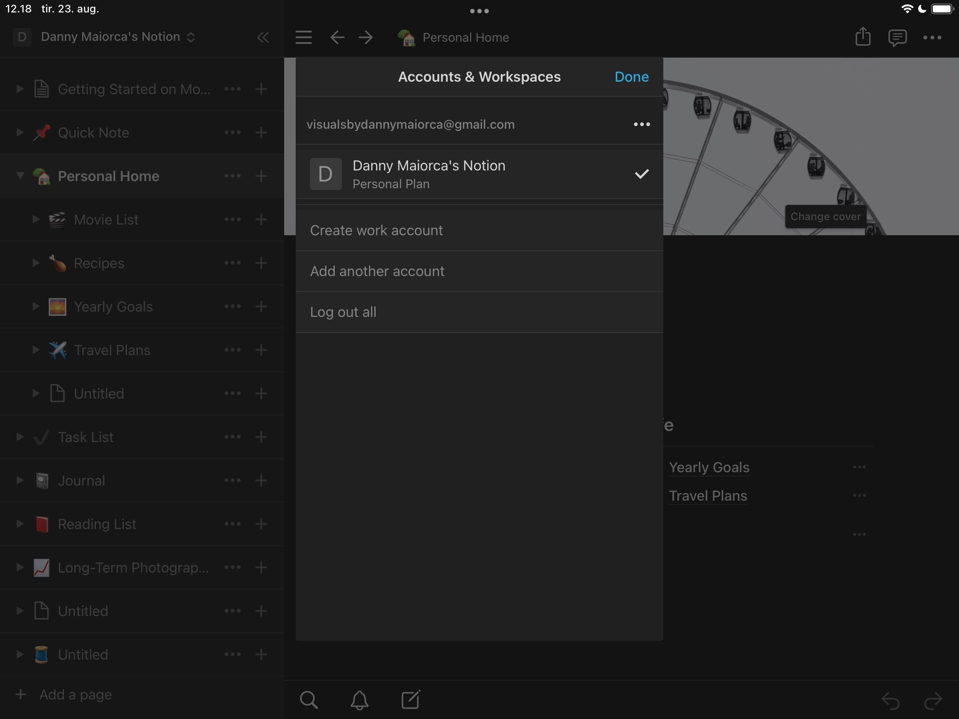The height and width of the screenshot is (719, 959).
Task: Open the page options three-dot menu top right
Action: (932, 38)
